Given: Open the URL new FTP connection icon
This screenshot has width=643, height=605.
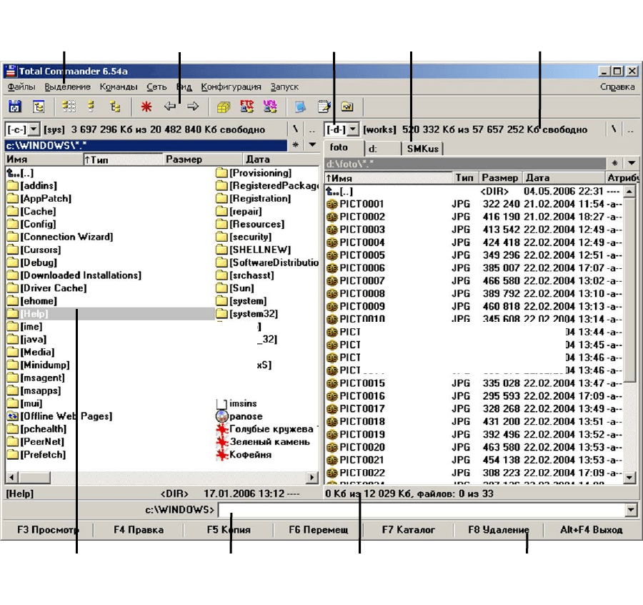Looking at the screenshot, I should coord(270,107).
